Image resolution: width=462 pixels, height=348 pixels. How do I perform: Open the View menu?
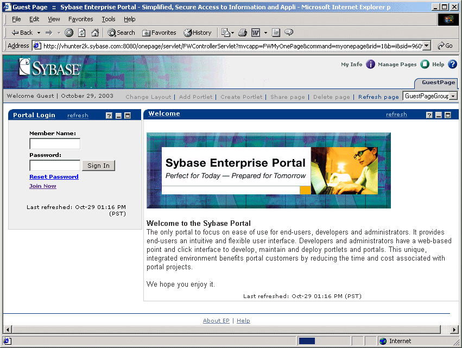[x=54, y=19]
